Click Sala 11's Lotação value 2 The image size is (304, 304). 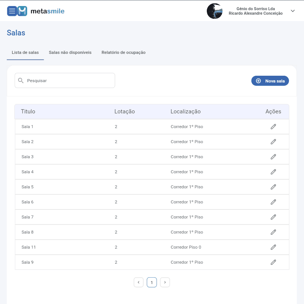(x=116, y=247)
